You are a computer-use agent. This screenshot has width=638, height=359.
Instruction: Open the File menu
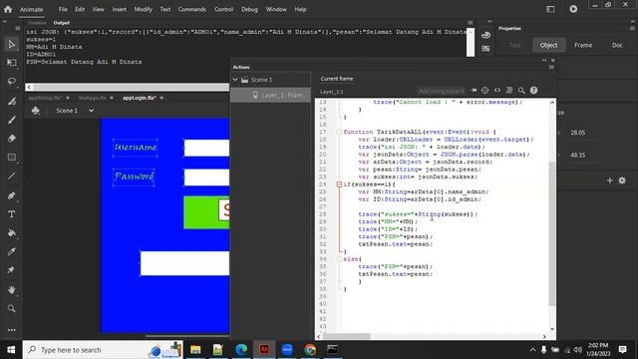pyautogui.click(x=63, y=9)
